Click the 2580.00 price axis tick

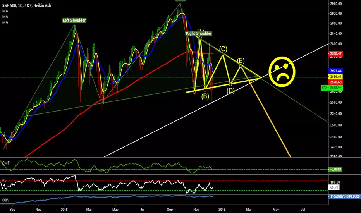tap(336, 102)
